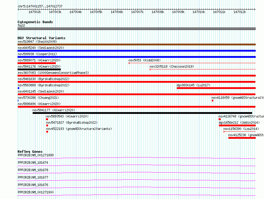Click the 147008k ruler tick label
Viewport: 264px width, 199px height.
pyautogui.click(x=158, y=12)
